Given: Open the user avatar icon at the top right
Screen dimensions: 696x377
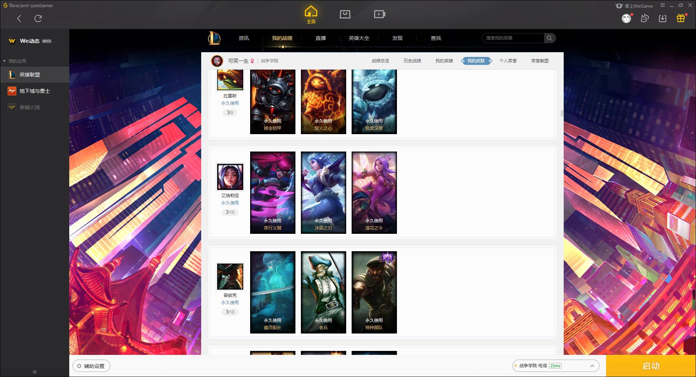Looking at the screenshot, I should (x=626, y=18).
